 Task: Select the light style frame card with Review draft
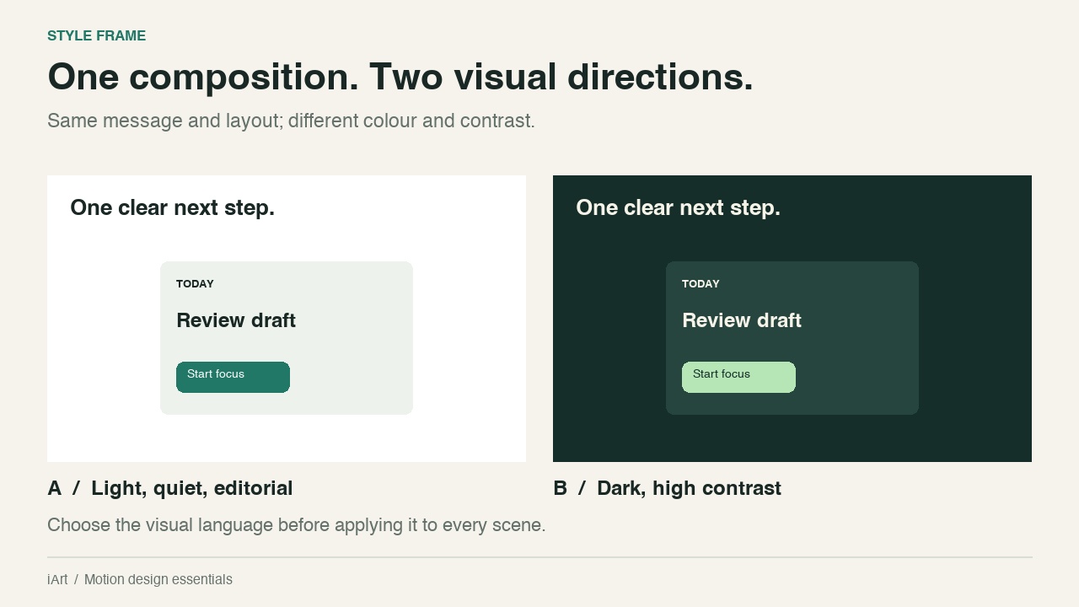coord(287,338)
